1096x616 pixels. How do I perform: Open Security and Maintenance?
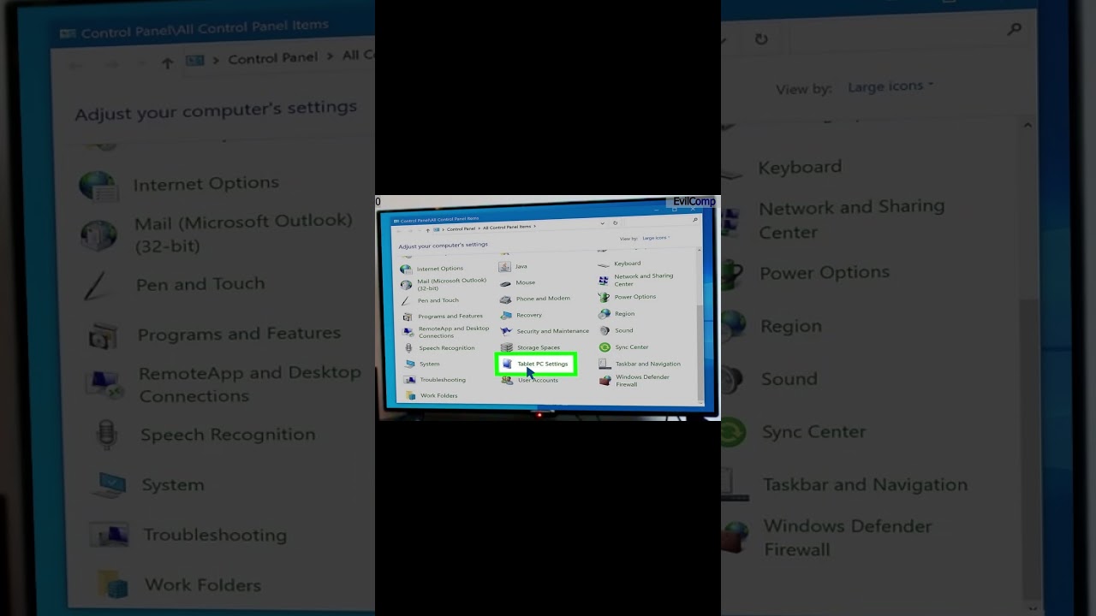coord(545,331)
